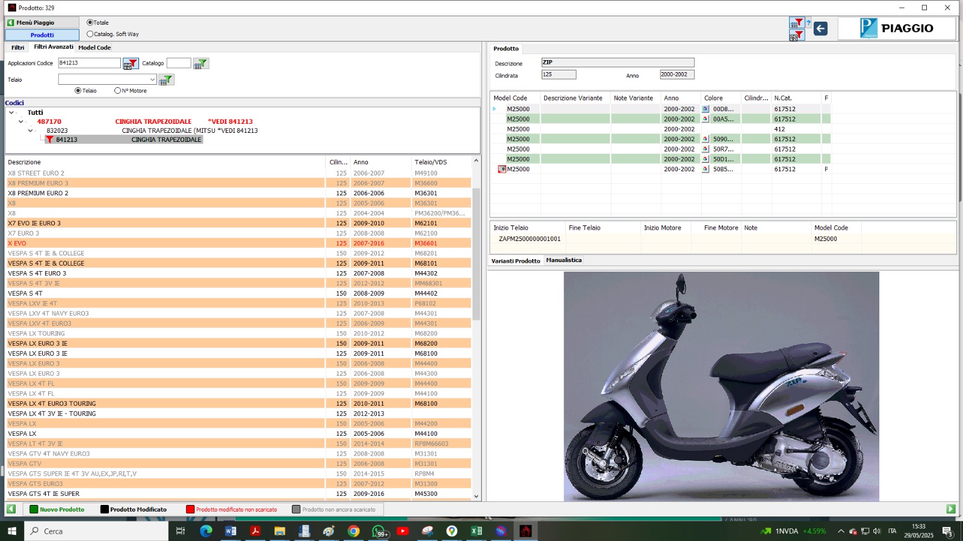Select the Catalog. Soft Way option
The height and width of the screenshot is (541, 963).
pos(90,34)
